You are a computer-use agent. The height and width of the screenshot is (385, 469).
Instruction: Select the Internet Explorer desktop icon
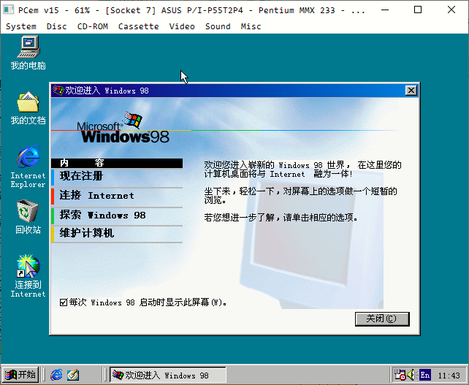tap(28, 167)
